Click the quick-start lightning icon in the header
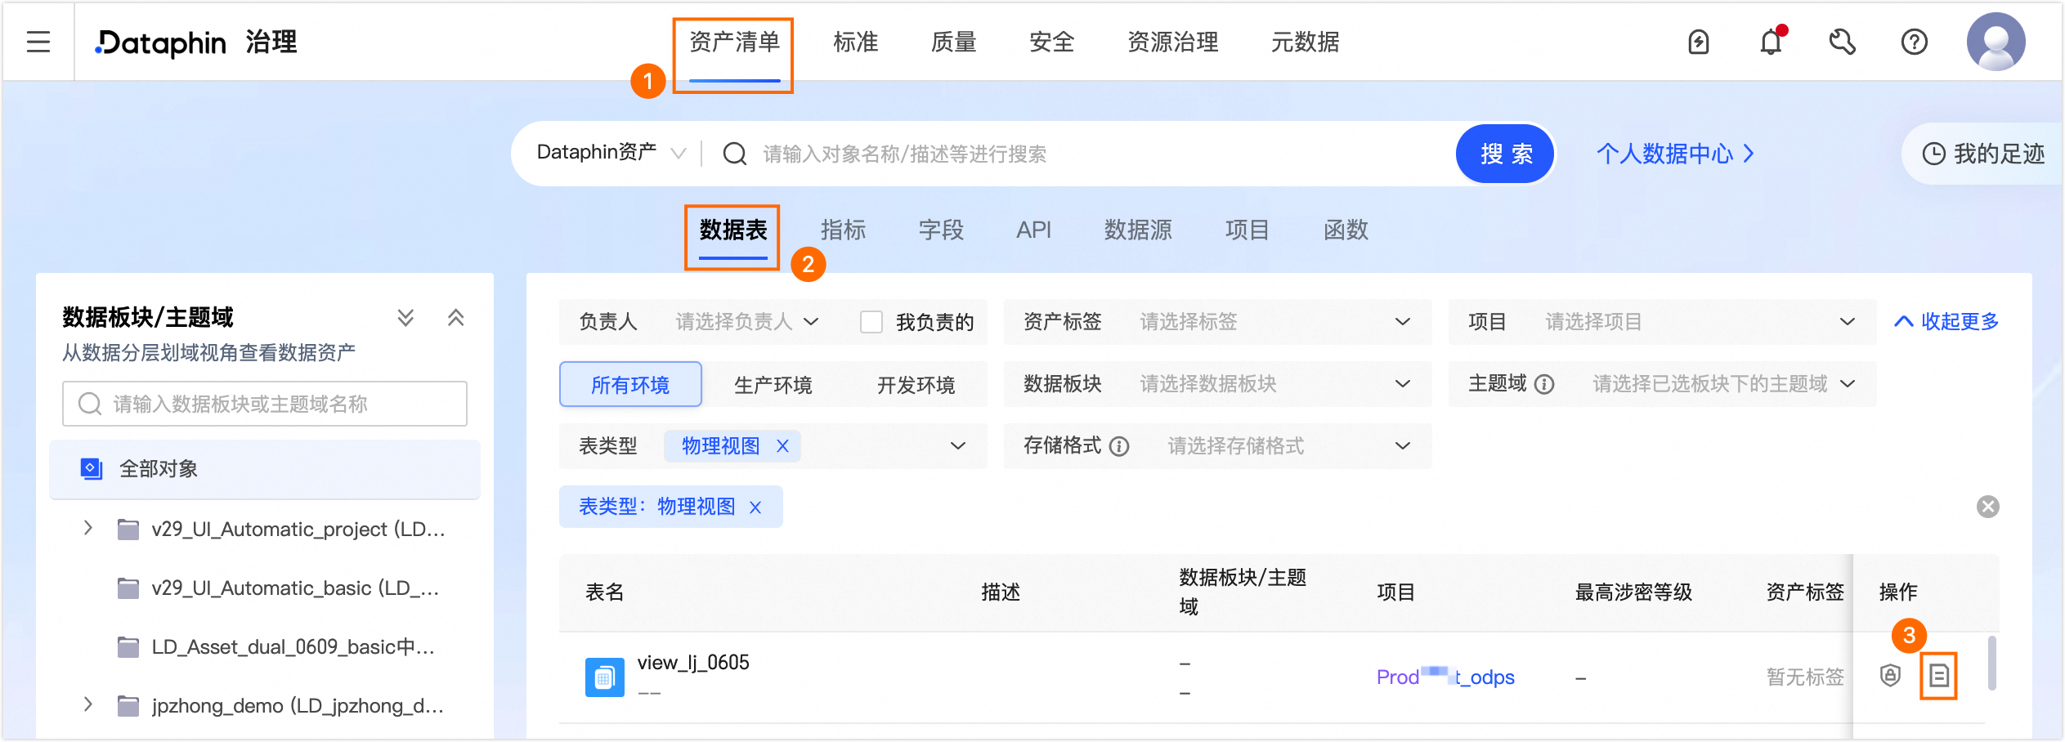This screenshot has height=742, width=2065. pyautogui.click(x=1699, y=42)
